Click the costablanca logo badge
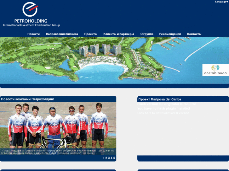 pos(215,70)
